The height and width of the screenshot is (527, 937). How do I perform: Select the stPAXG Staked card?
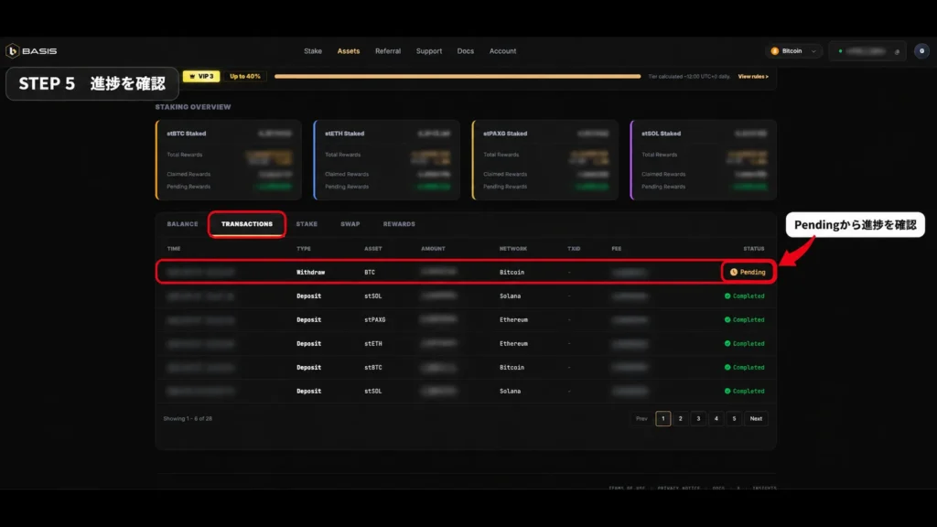545,159
